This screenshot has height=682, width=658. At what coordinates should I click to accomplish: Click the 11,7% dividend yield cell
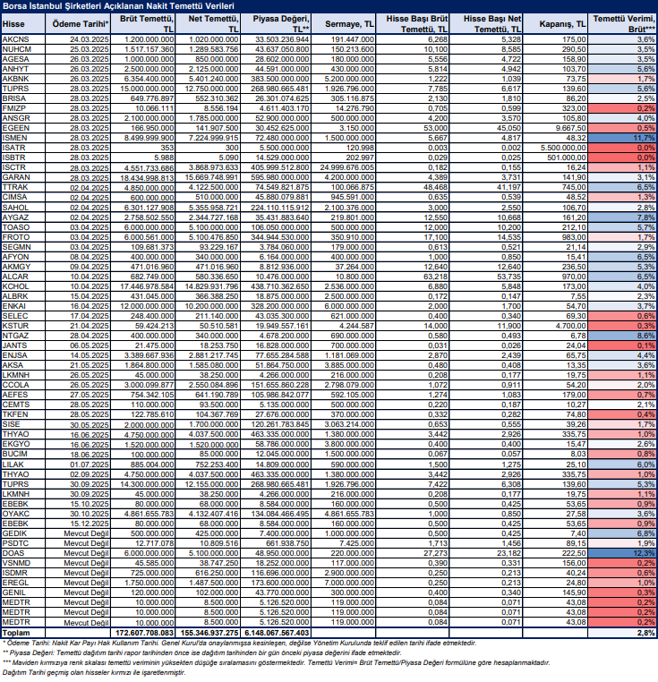pyautogui.click(x=622, y=138)
